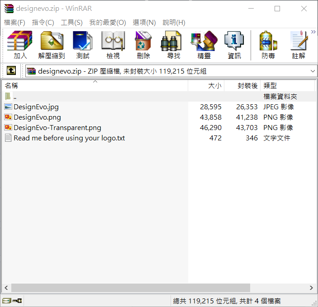The image size is (318, 307).
Task: Minimize the WinRAR window
Action: 251,9
